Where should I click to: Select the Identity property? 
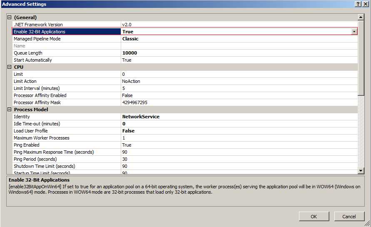pos(22,117)
